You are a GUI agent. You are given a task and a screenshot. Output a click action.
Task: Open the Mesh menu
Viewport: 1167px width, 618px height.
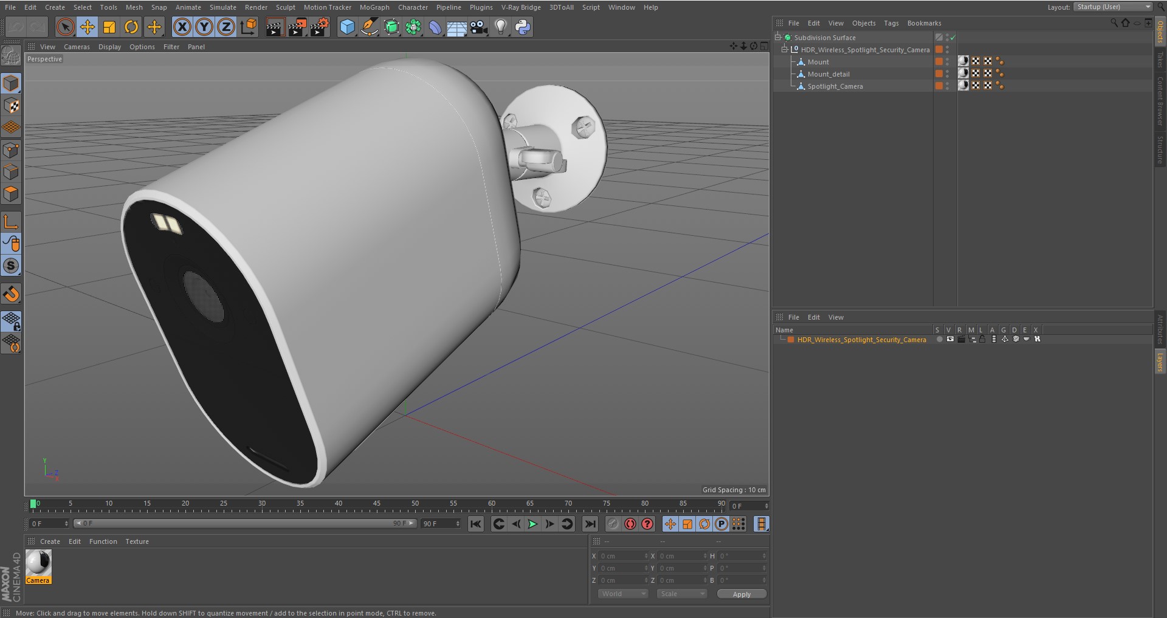[x=134, y=7]
